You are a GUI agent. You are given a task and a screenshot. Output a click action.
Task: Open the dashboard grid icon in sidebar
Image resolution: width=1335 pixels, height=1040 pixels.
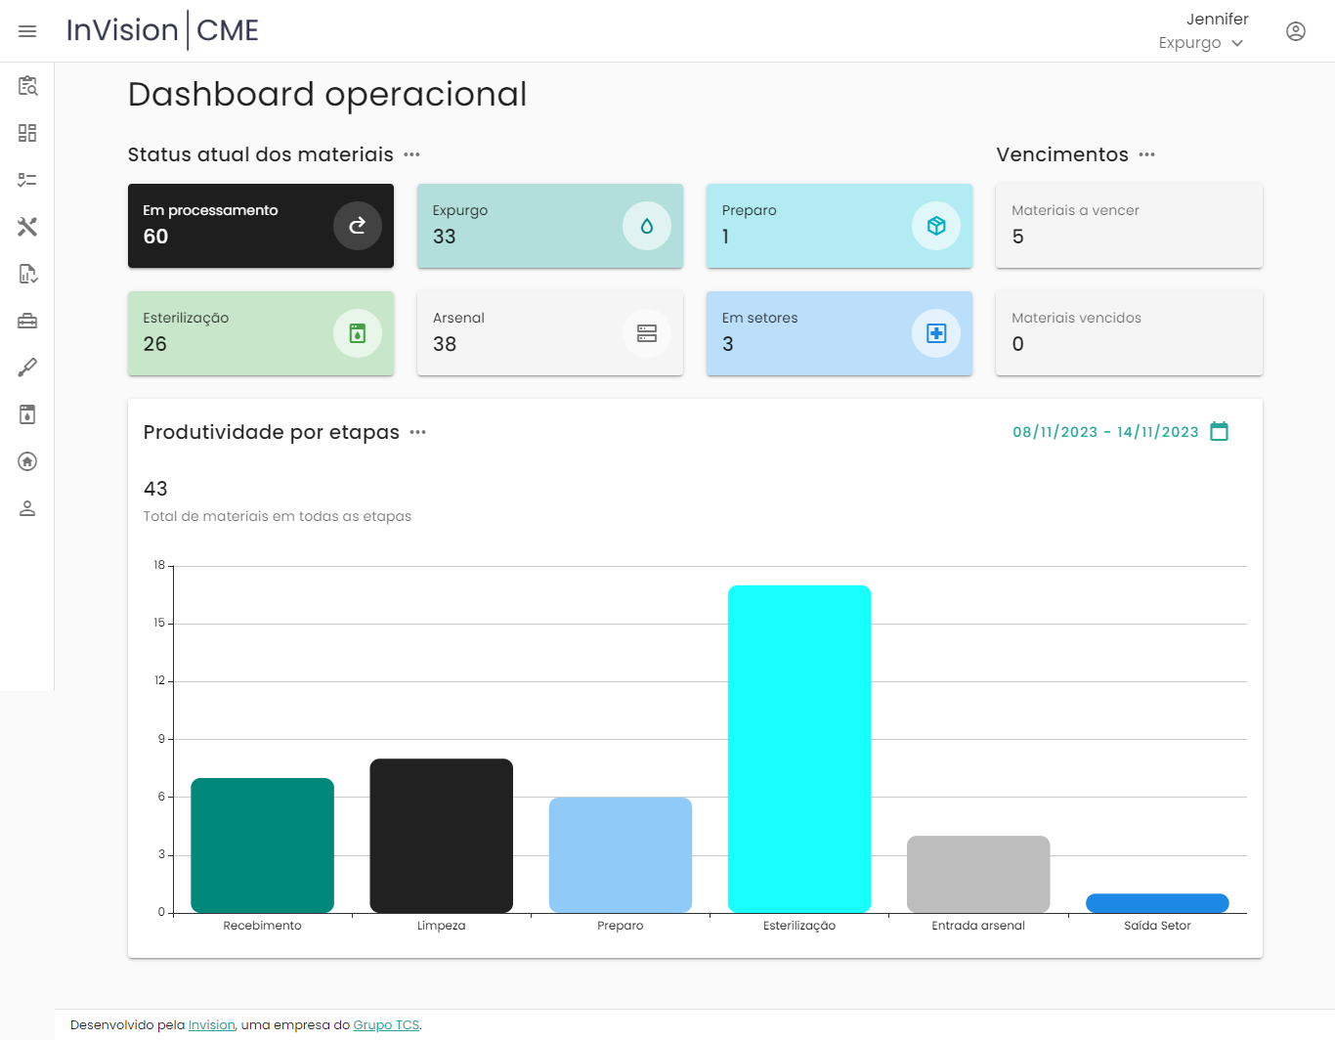(x=27, y=133)
